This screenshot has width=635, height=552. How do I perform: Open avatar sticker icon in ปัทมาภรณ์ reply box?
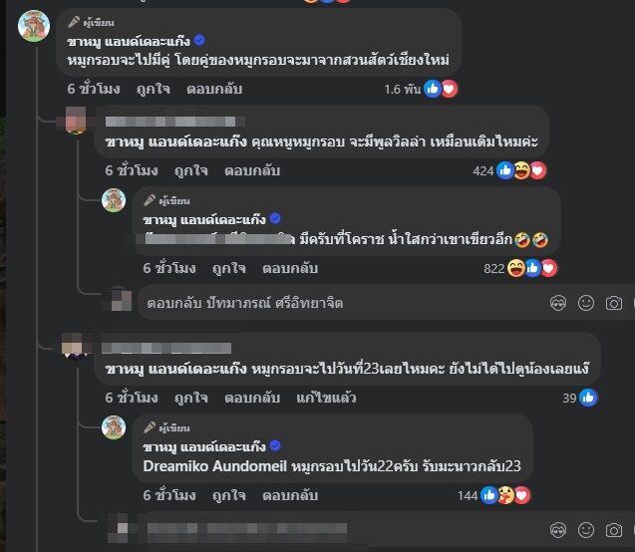pos(558,303)
